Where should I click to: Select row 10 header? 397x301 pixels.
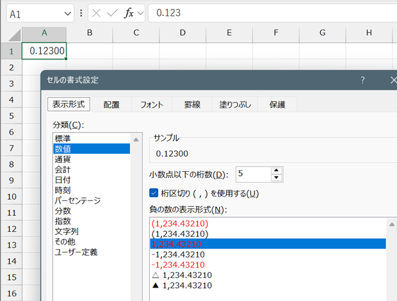tap(12, 197)
